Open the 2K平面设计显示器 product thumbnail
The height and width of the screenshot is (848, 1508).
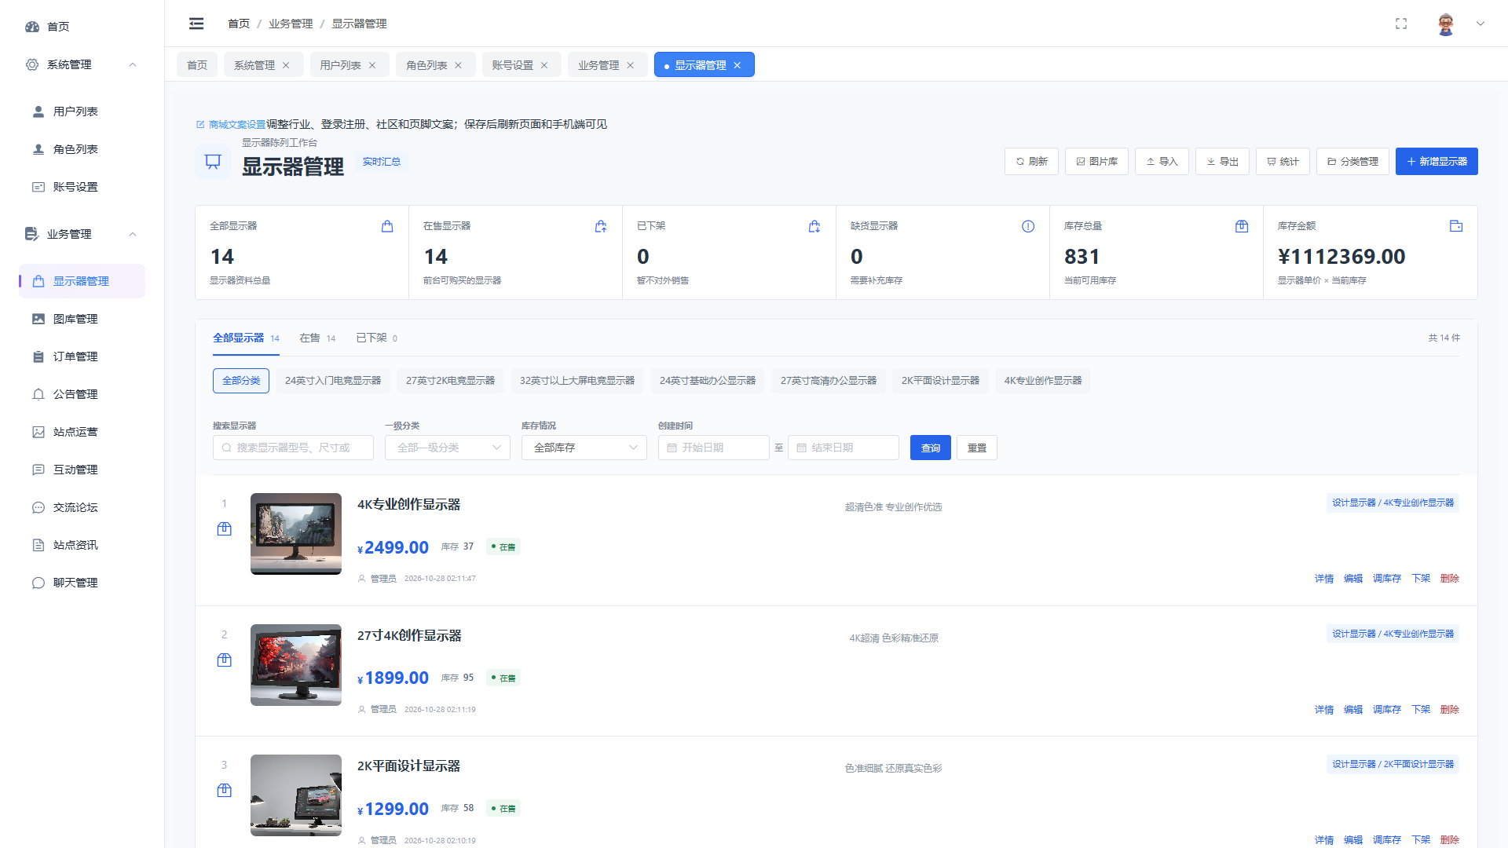(x=296, y=795)
